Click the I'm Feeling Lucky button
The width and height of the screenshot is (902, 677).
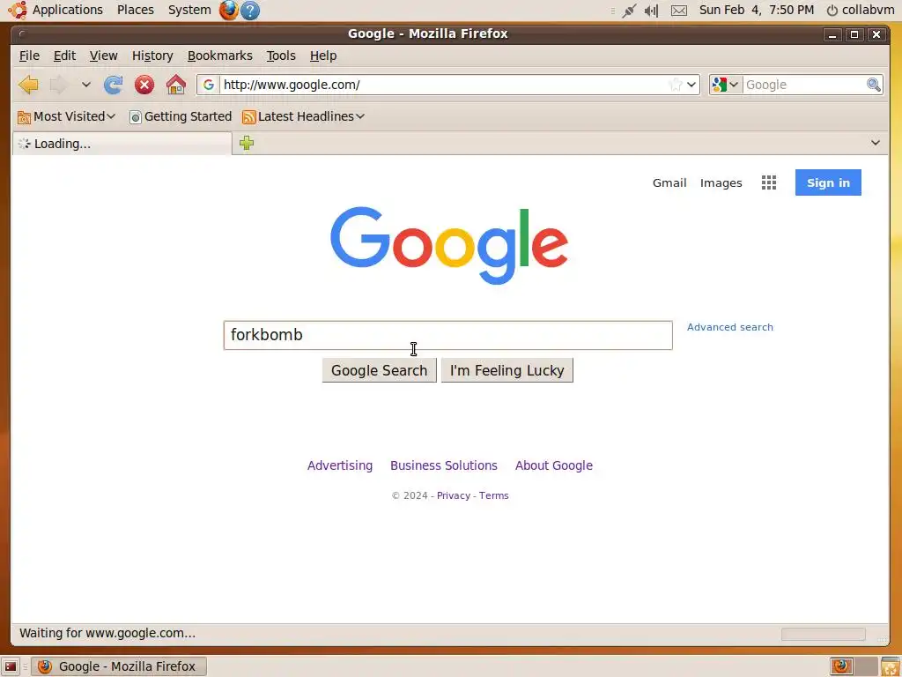pyautogui.click(x=506, y=370)
